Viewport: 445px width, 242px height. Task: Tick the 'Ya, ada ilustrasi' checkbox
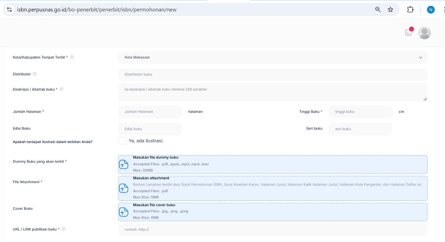click(122, 141)
